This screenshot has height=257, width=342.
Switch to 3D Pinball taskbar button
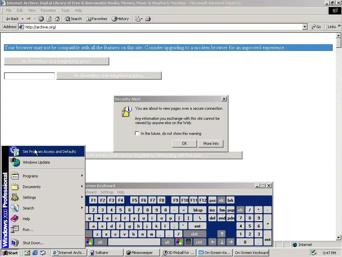coord(179,253)
